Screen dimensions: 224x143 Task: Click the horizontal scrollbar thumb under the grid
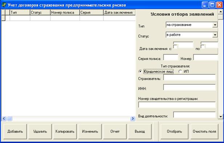[x=10, y=118]
